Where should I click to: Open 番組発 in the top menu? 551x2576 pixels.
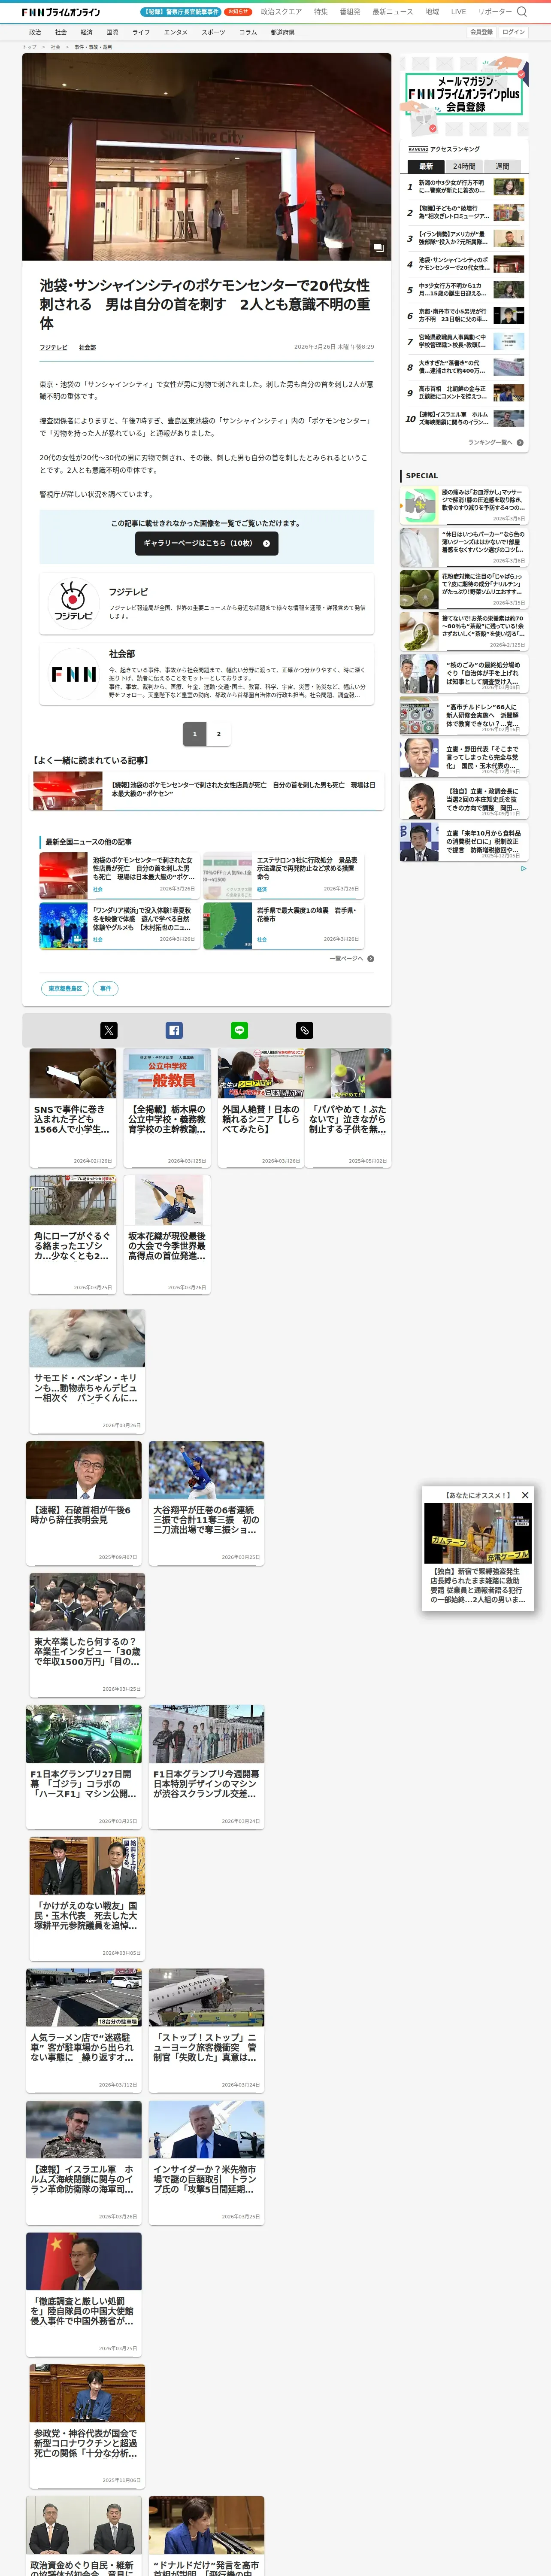pyautogui.click(x=350, y=12)
